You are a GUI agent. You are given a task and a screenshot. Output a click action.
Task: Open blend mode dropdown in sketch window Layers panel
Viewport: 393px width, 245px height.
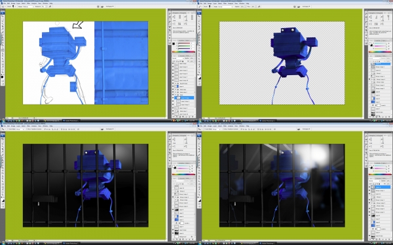178,58
